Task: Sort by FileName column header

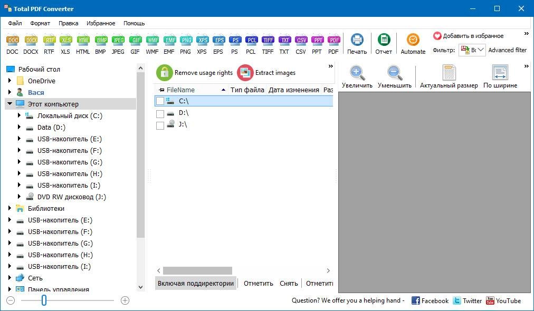Action: coord(192,90)
